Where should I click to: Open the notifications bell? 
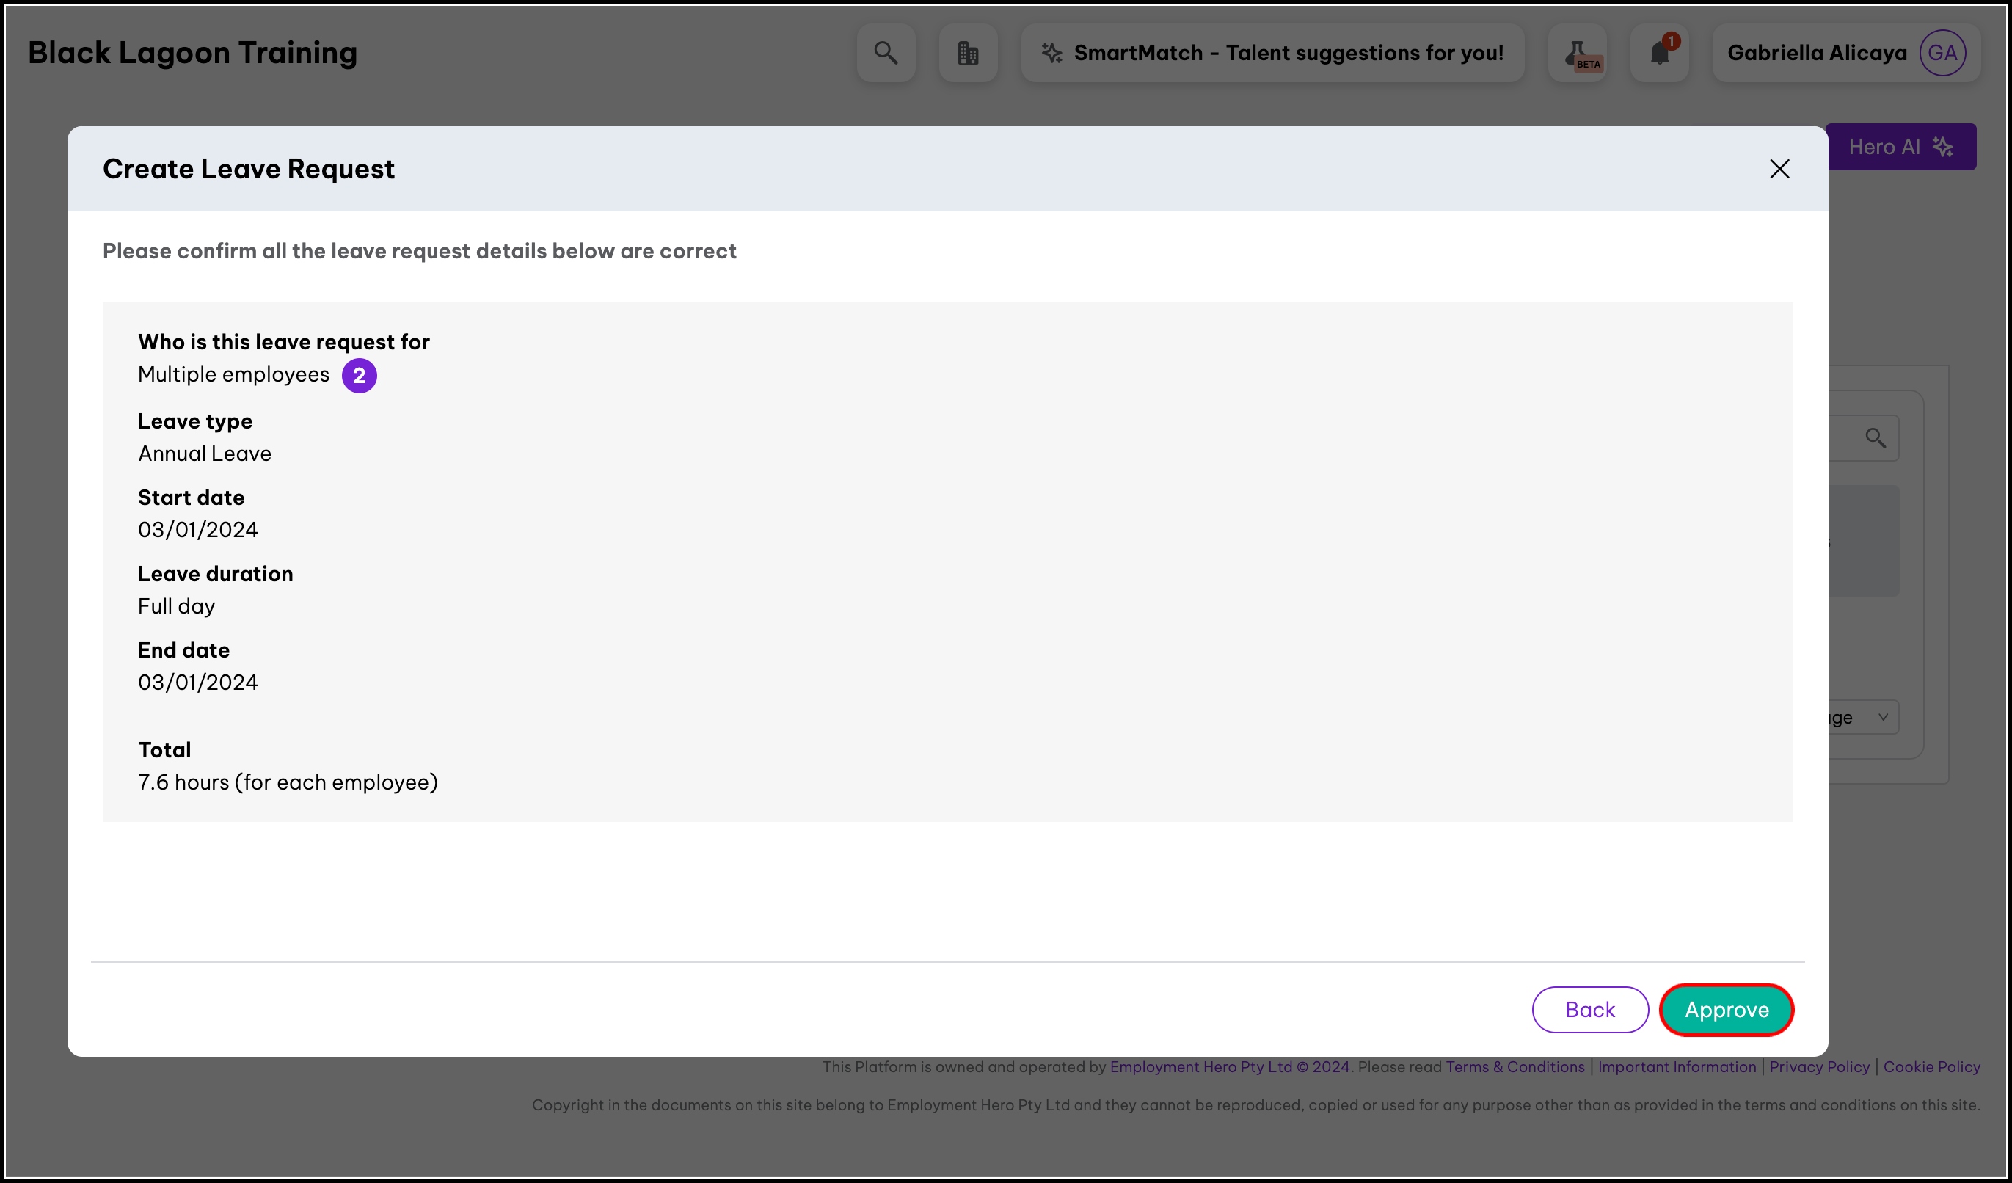click(1659, 53)
